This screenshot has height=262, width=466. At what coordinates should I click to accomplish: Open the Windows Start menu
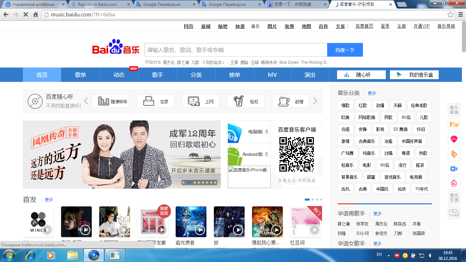point(9,255)
